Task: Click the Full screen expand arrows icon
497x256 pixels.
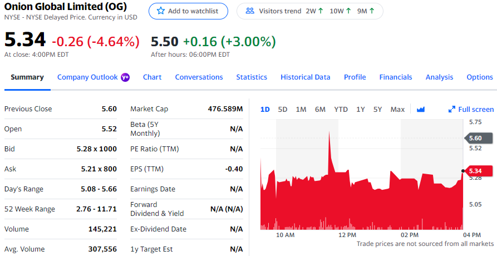Action: pyautogui.click(x=452, y=110)
